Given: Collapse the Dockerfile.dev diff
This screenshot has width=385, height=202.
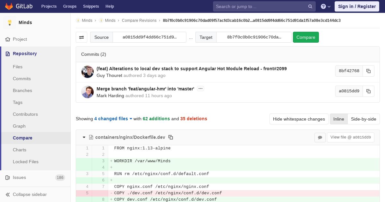Looking at the screenshot, I should [84, 137].
